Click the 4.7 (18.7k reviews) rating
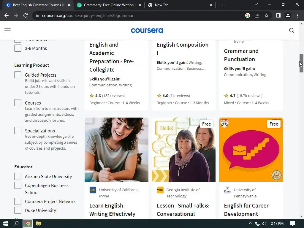The height and width of the screenshot is (228, 304). point(243,96)
